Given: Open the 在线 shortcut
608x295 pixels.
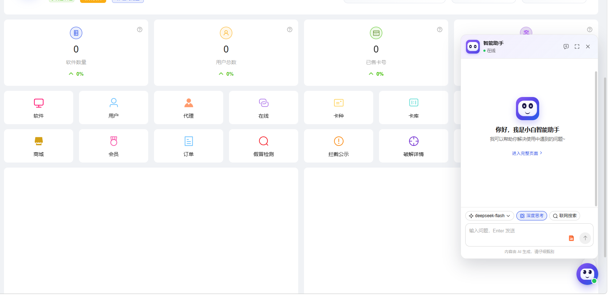Looking at the screenshot, I should point(263,108).
